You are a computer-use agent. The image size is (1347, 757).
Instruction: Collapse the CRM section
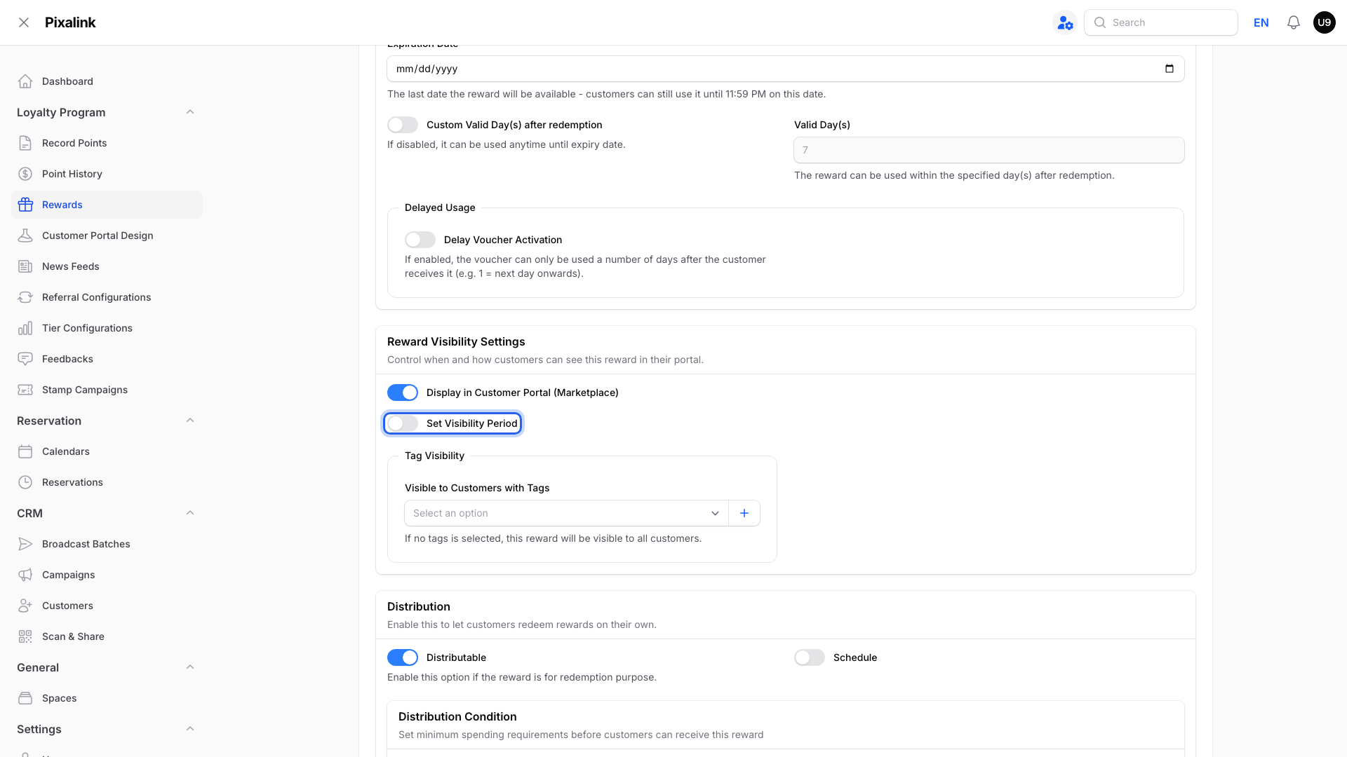coord(190,513)
